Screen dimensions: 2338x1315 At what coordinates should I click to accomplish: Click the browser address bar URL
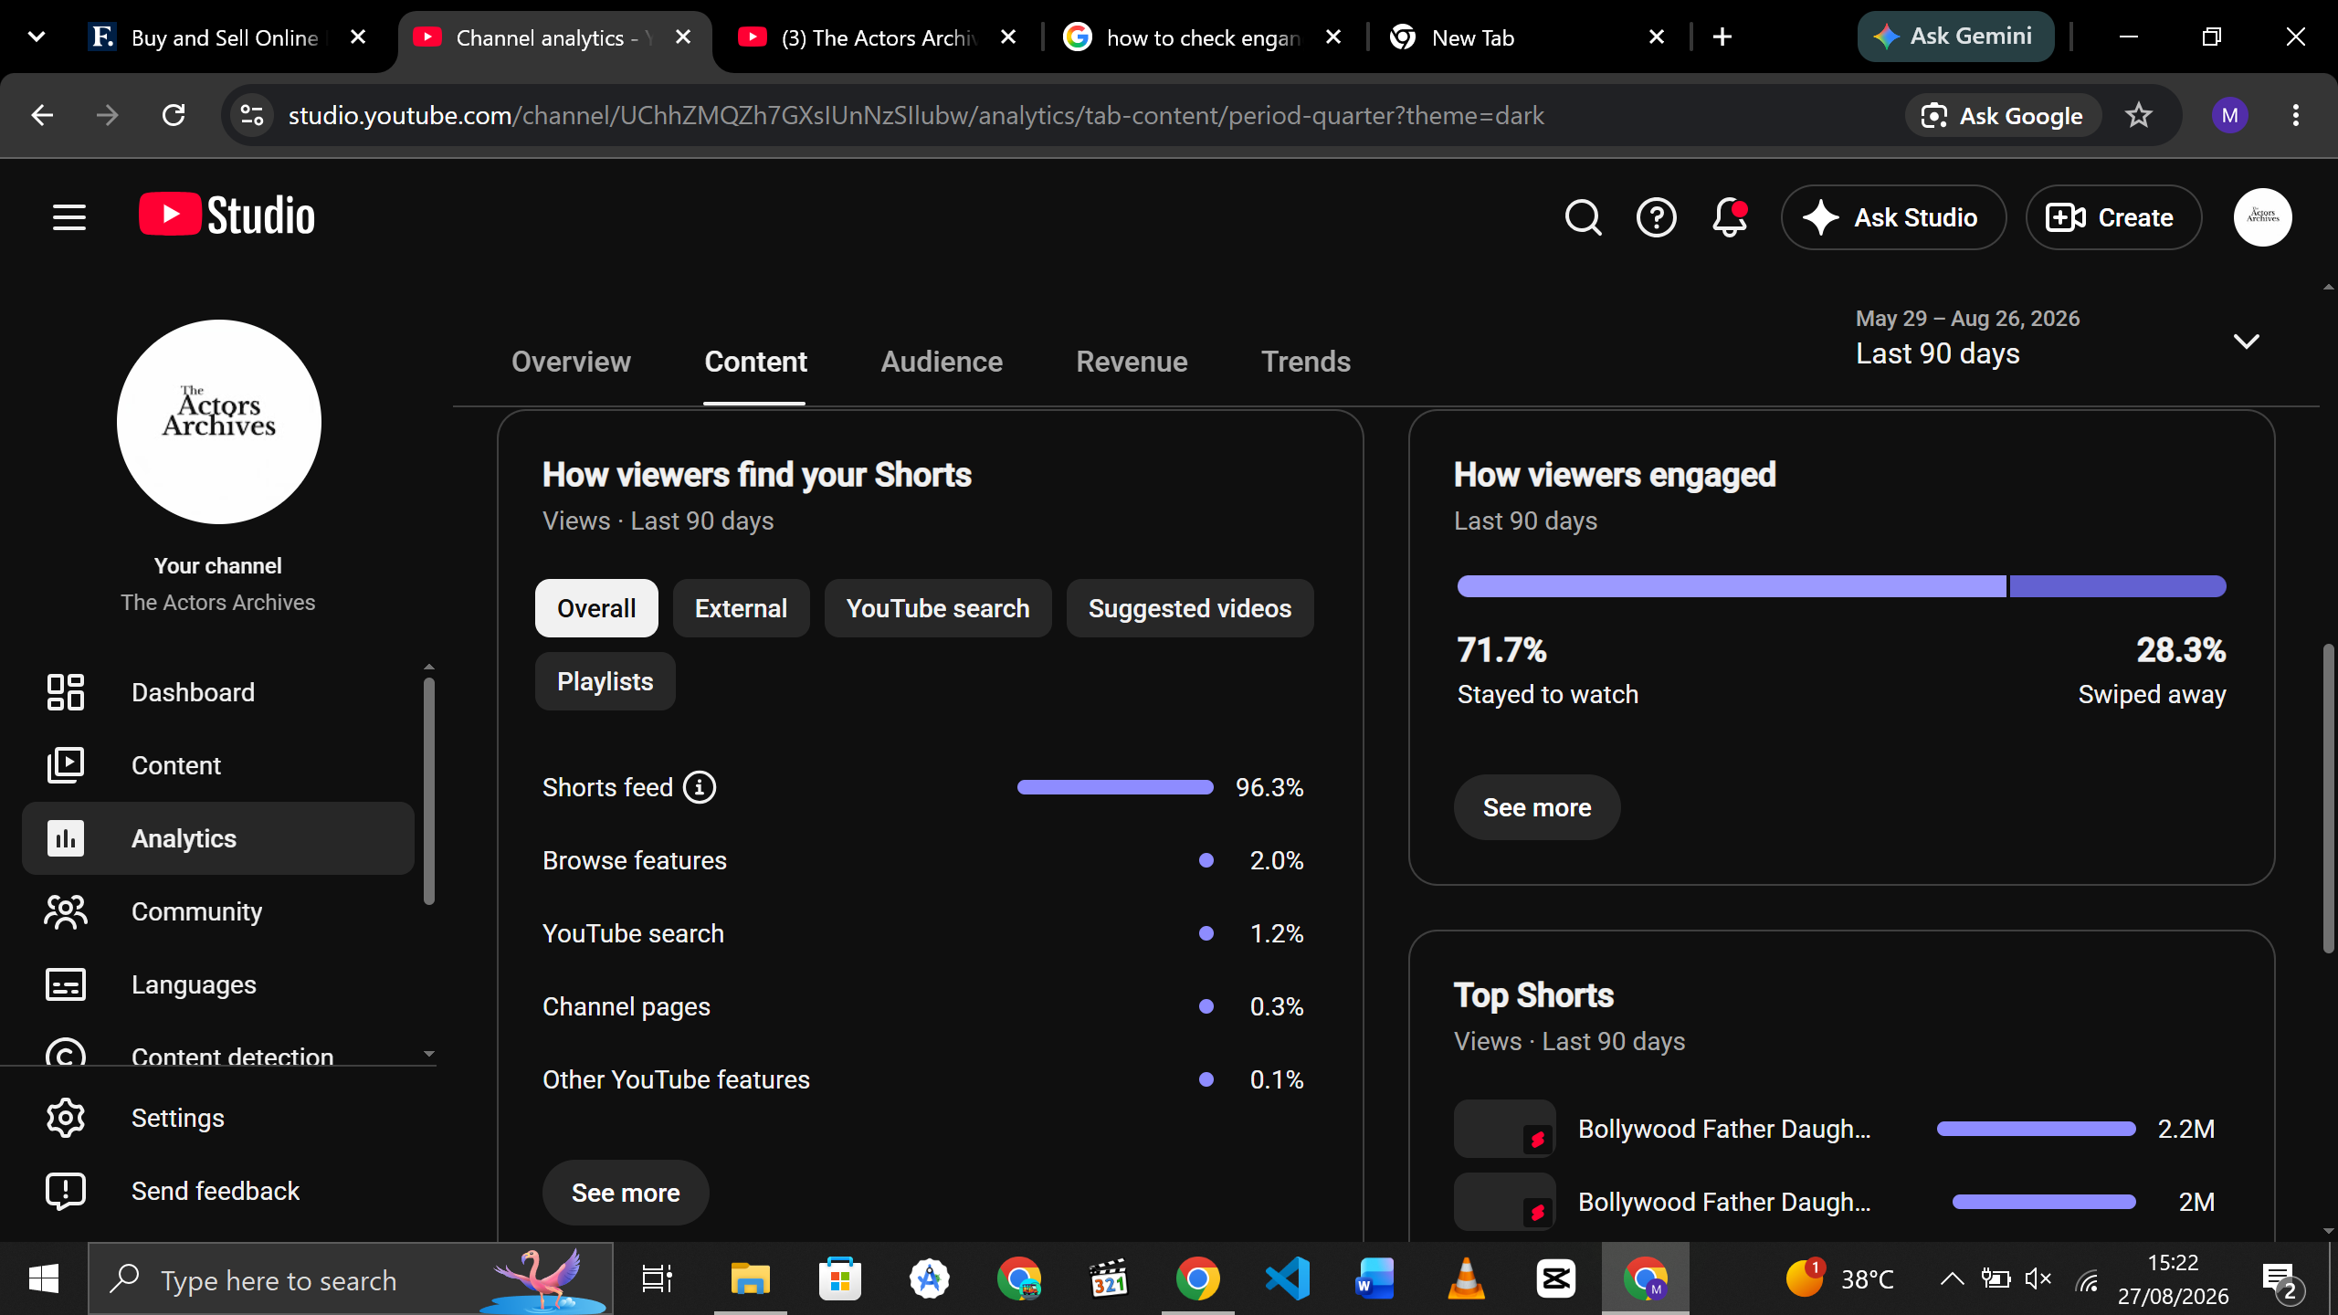coord(916,115)
